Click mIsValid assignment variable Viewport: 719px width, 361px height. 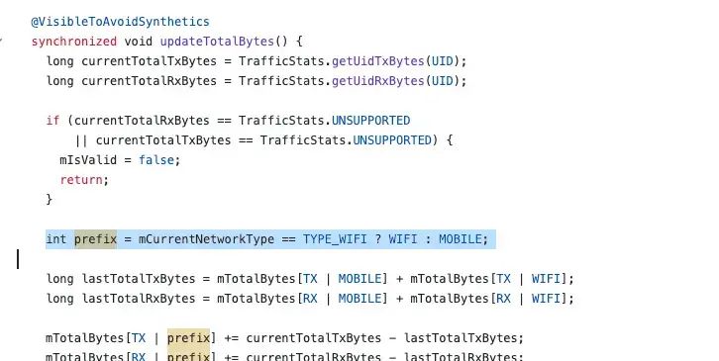(x=88, y=160)
